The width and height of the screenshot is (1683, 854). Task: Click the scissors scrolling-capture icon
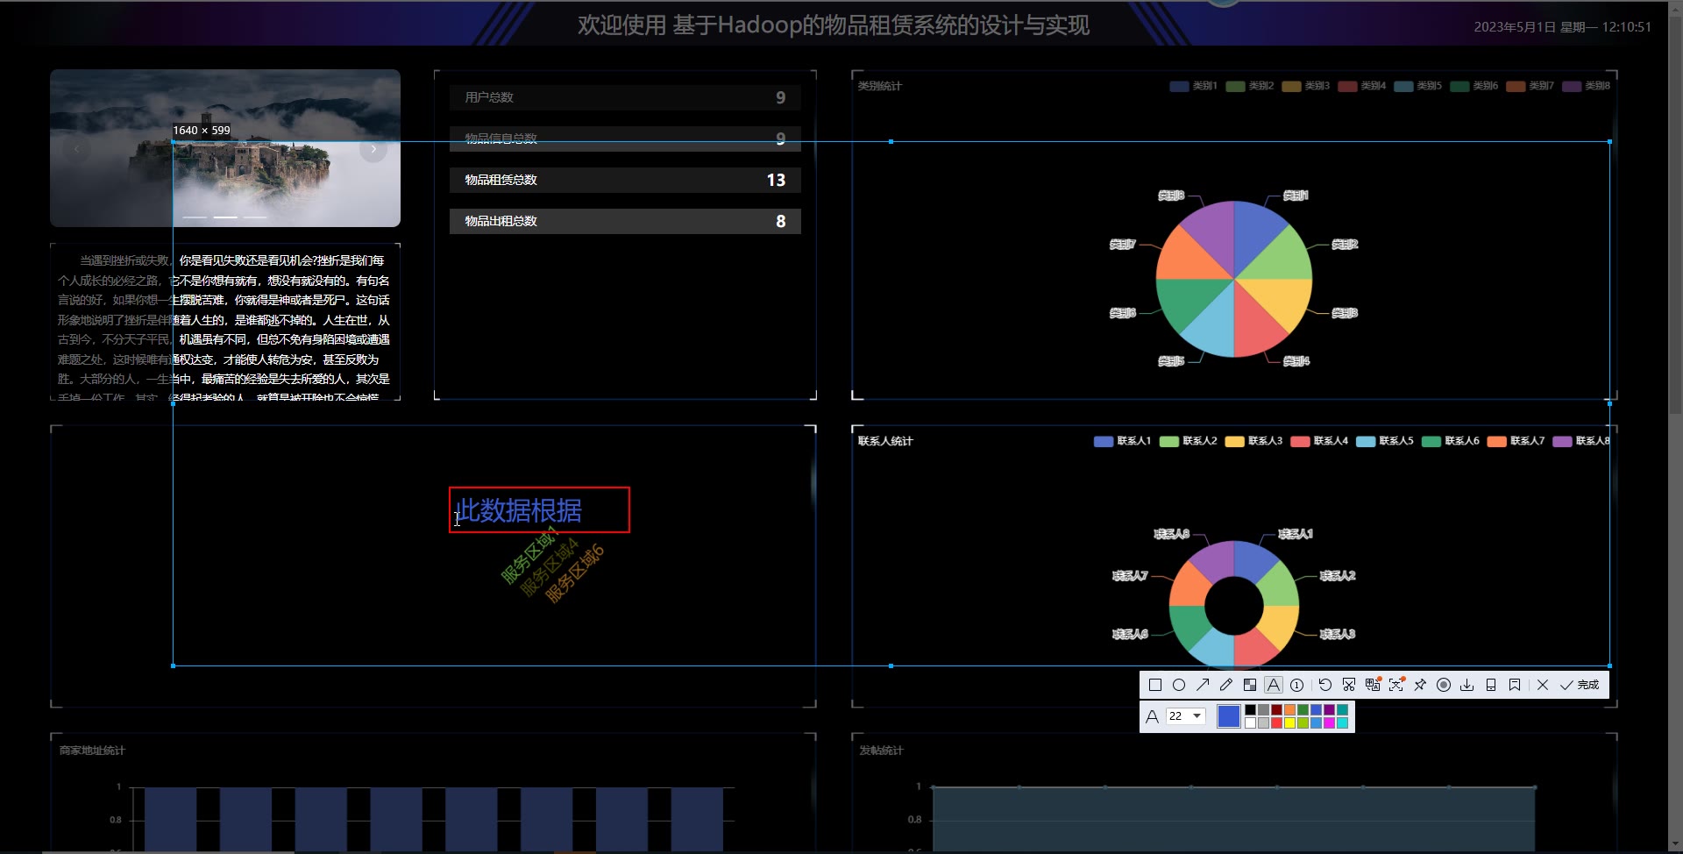pos(1349,685)
